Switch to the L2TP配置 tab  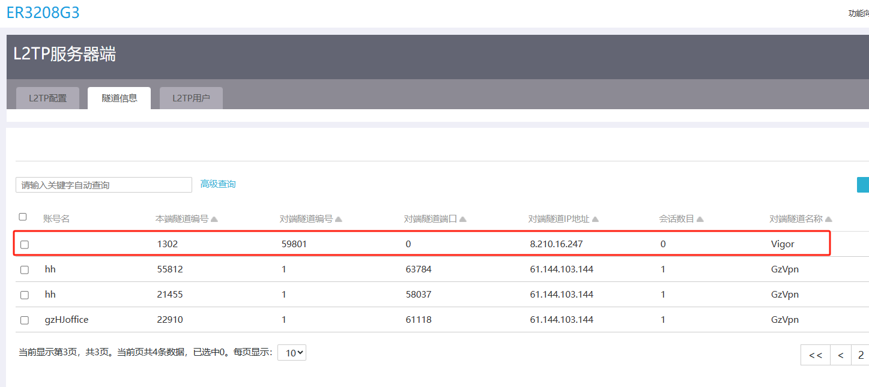(x=48, y=98)
